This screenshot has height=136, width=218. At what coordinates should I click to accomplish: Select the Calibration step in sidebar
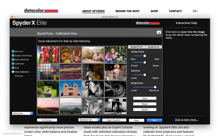(x=18, y=63)
